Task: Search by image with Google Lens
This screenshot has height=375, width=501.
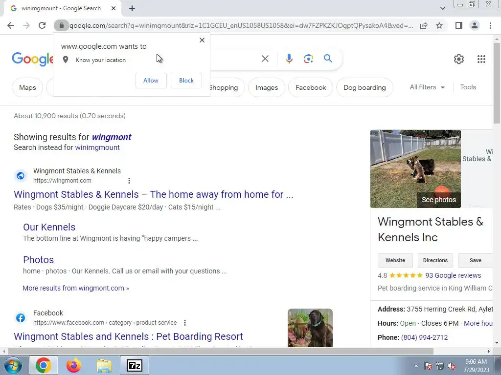Action: pyautogui.click(x=308, y=59)
